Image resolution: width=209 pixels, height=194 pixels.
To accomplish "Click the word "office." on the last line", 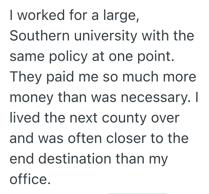I will click(28, 179).
